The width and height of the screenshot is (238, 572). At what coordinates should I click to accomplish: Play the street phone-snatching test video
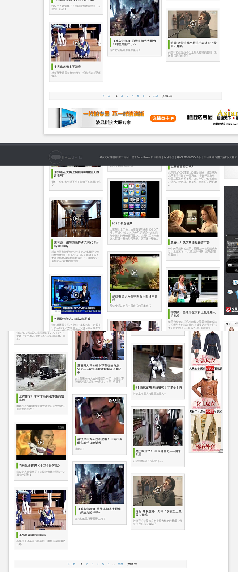(193, 289)
